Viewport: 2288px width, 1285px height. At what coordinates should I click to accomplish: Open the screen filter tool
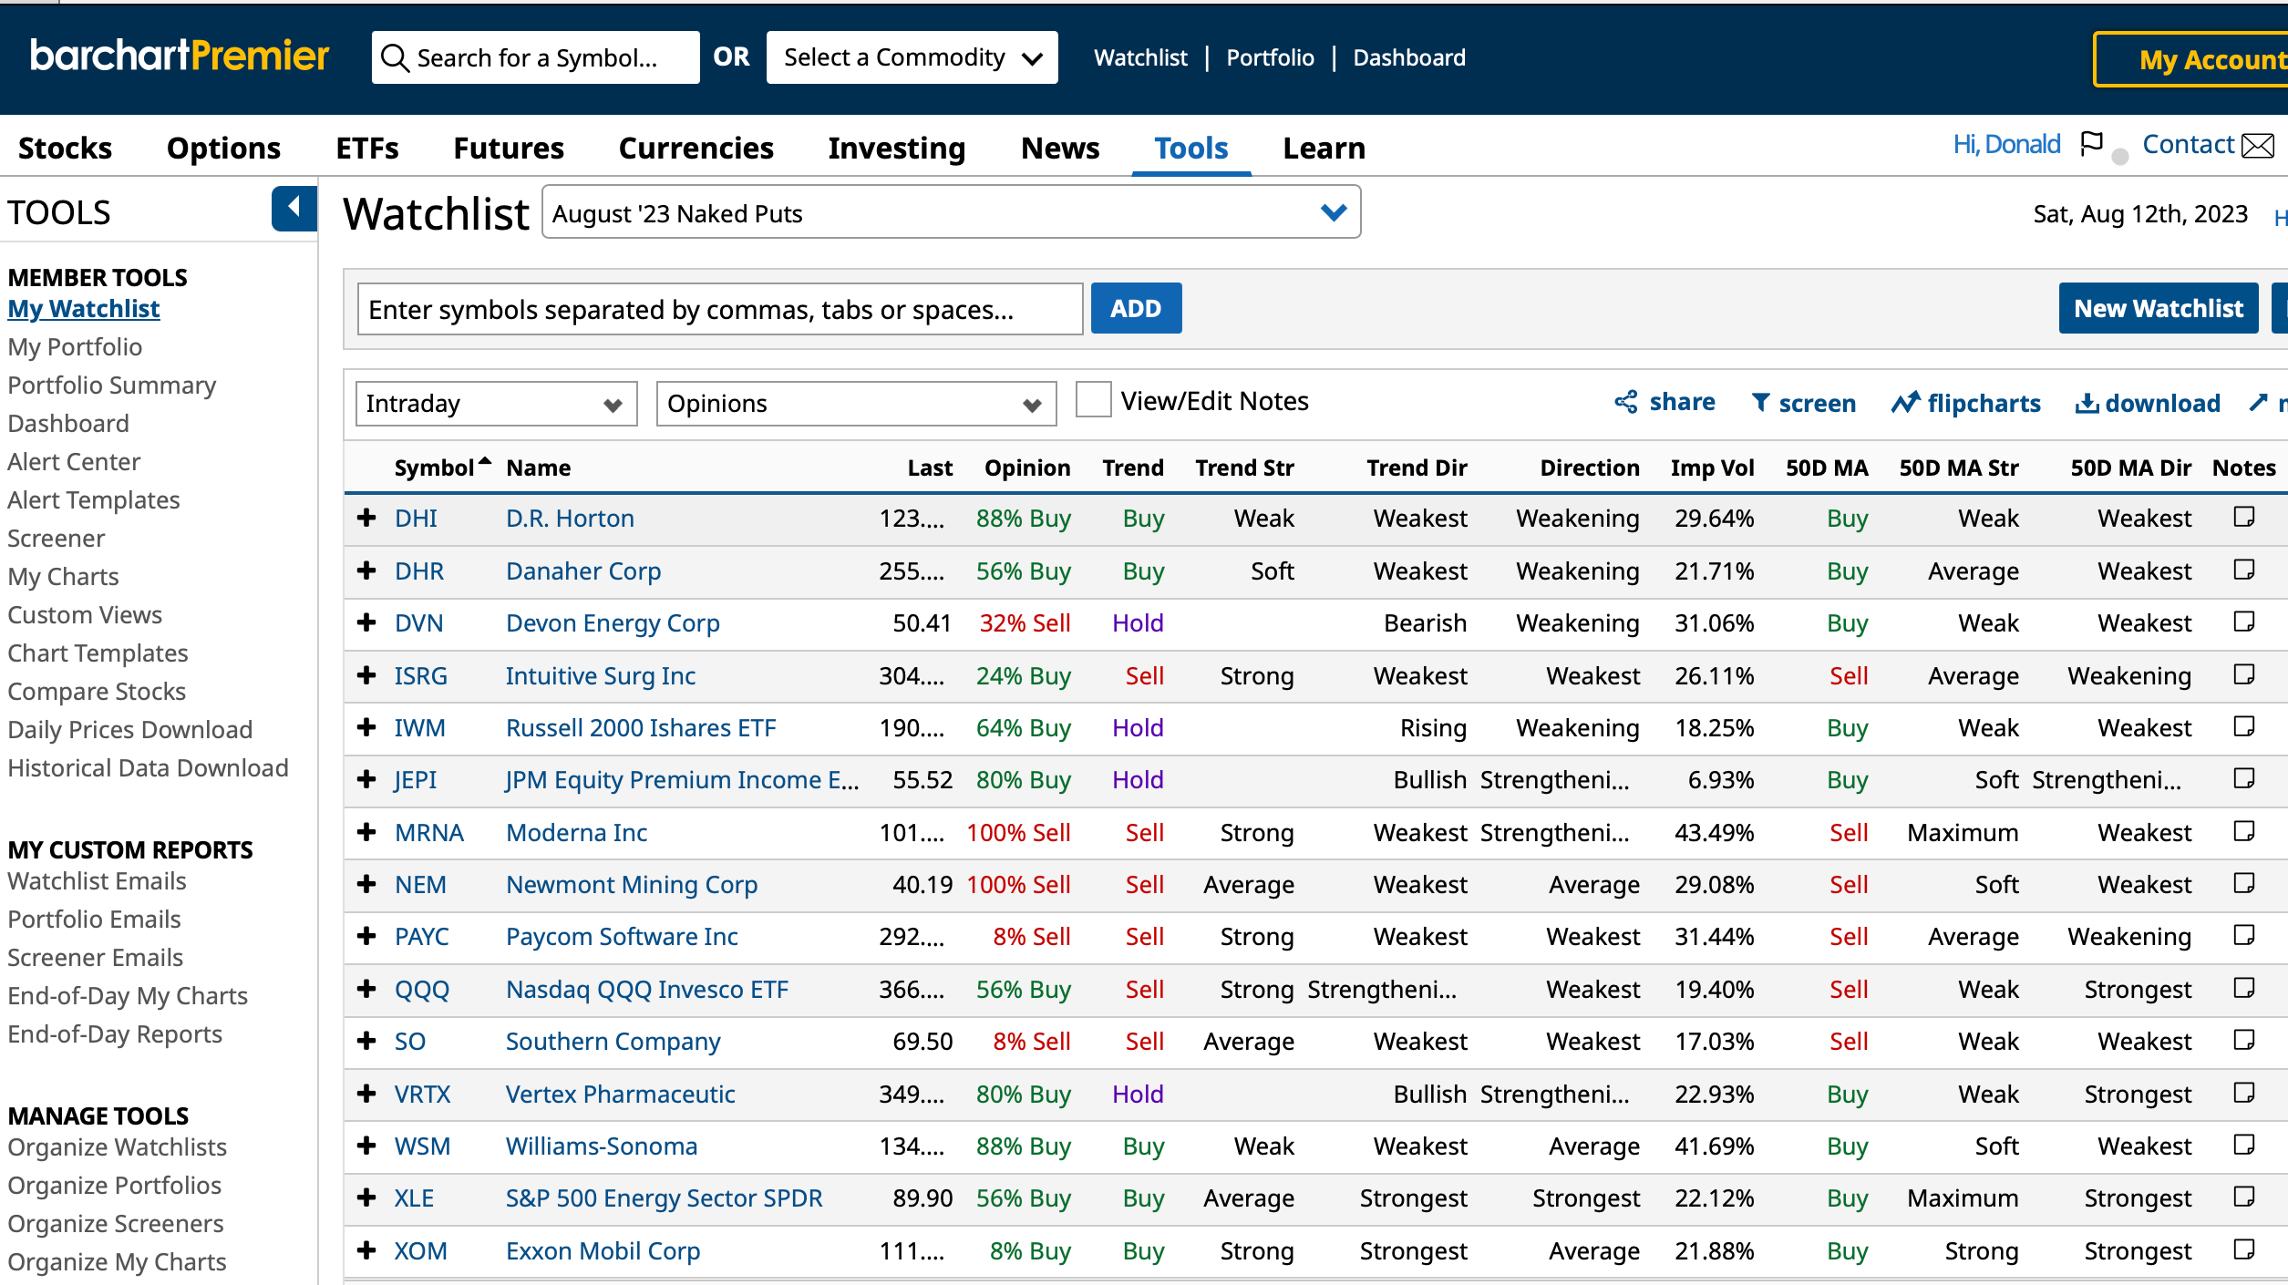coord(1804,403)
